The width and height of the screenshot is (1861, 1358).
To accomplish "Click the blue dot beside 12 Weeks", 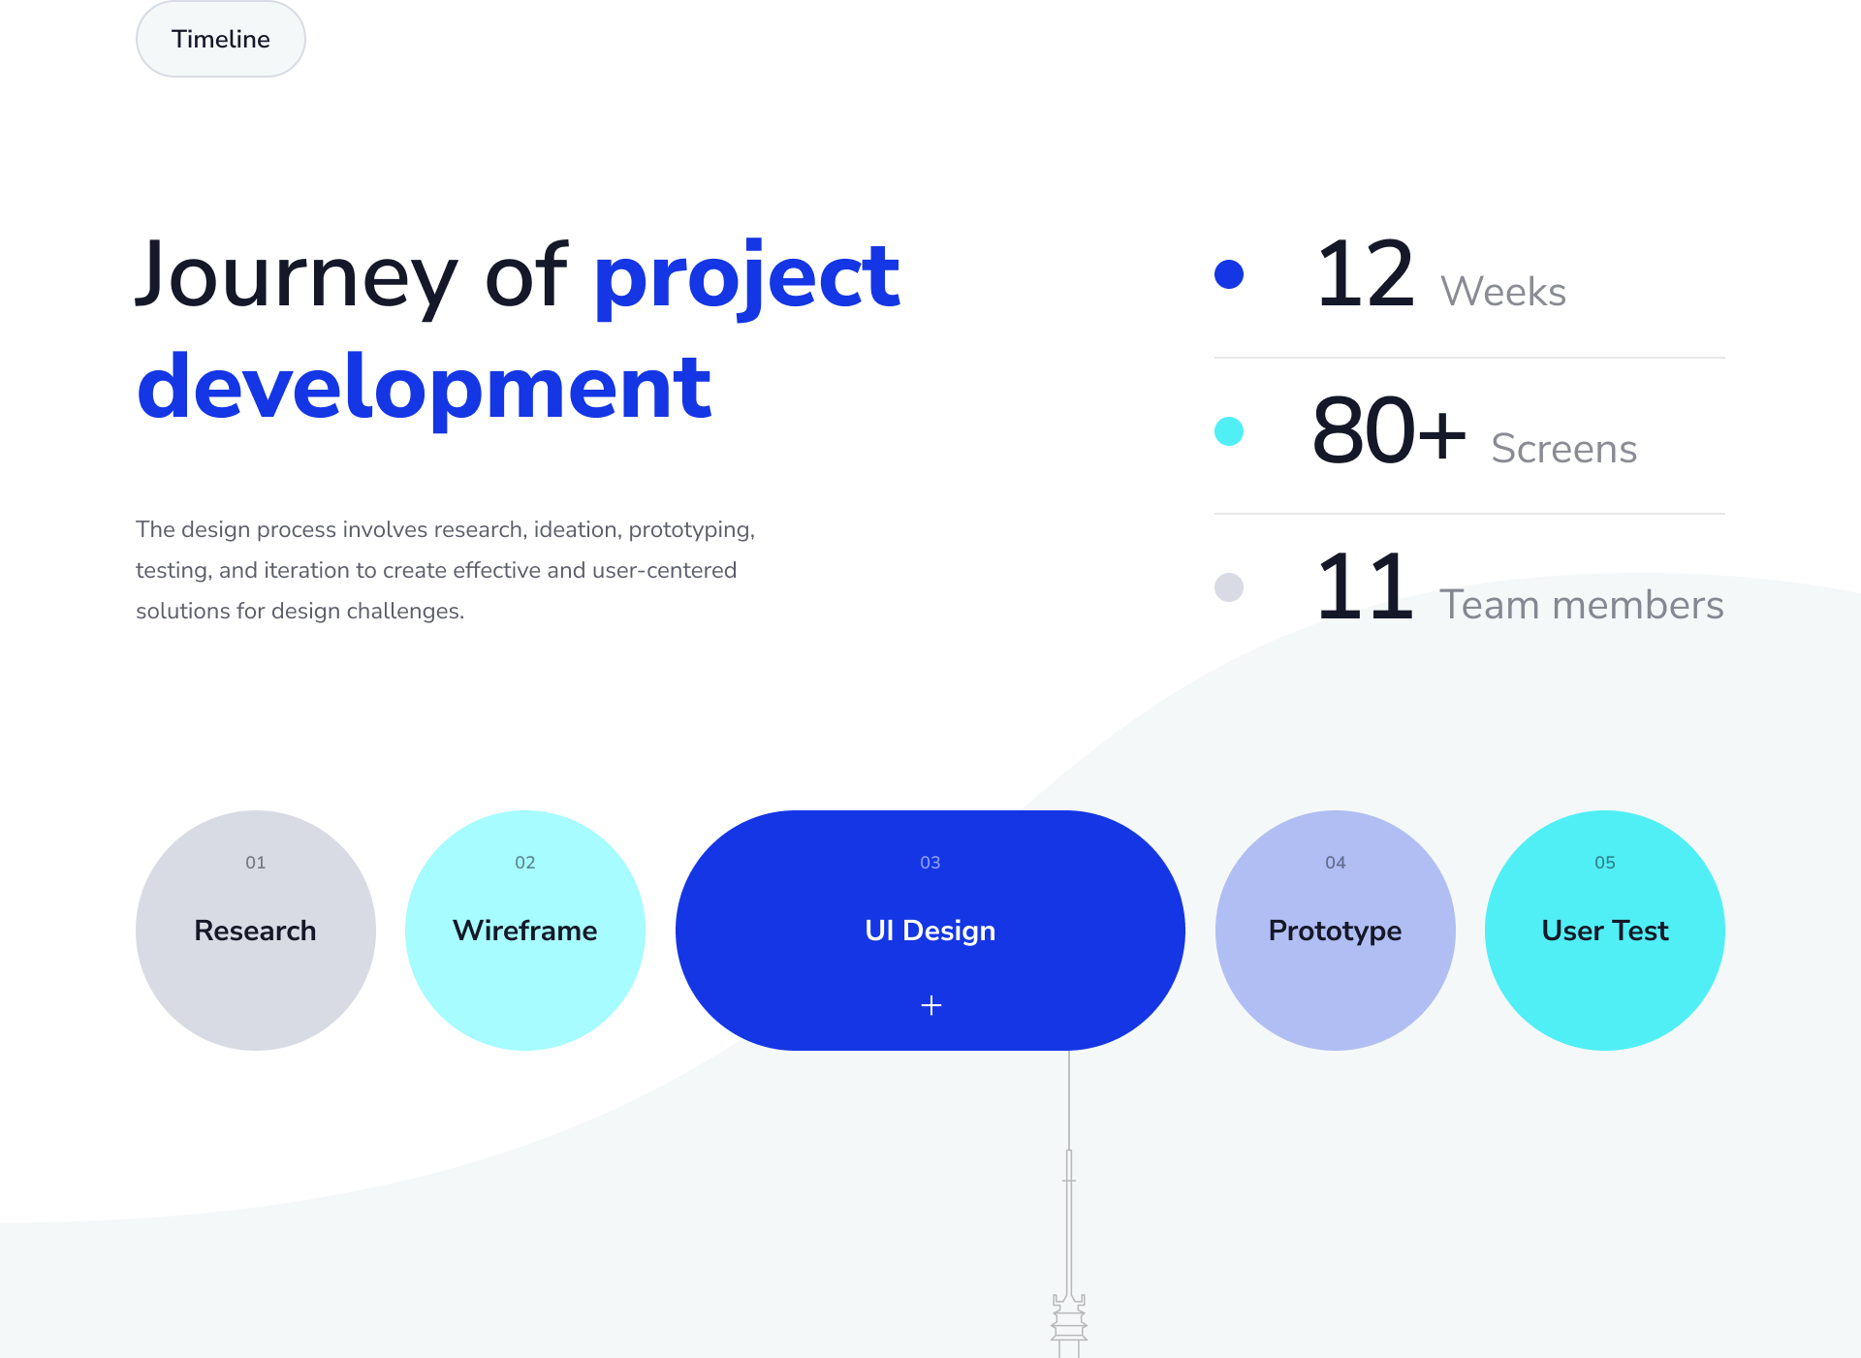I will (x=1229, y=274).
